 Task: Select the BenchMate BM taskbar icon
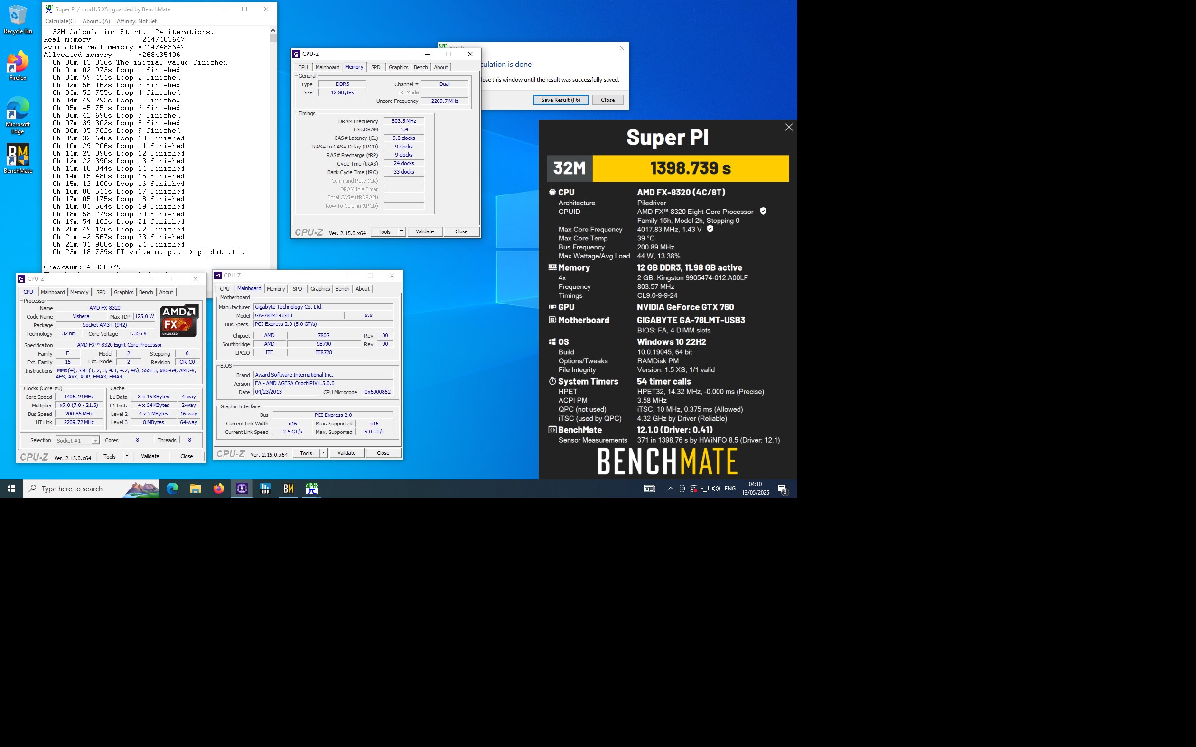(x=288, y=489)
